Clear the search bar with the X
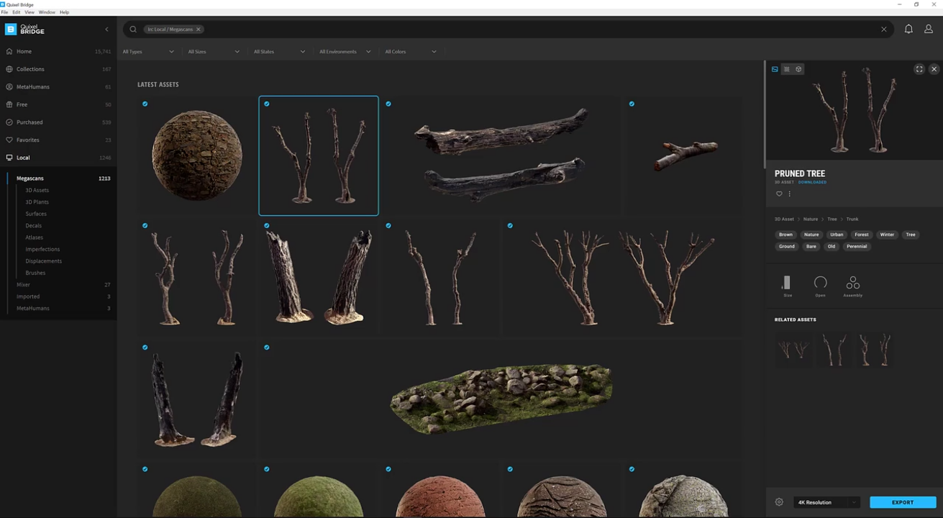Screen dimensions: 943x518 (884, 29)
